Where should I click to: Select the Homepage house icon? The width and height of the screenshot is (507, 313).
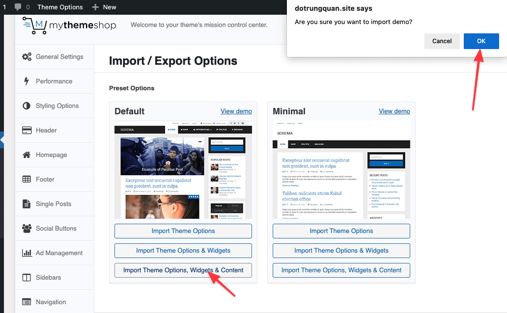coord(27,155)
